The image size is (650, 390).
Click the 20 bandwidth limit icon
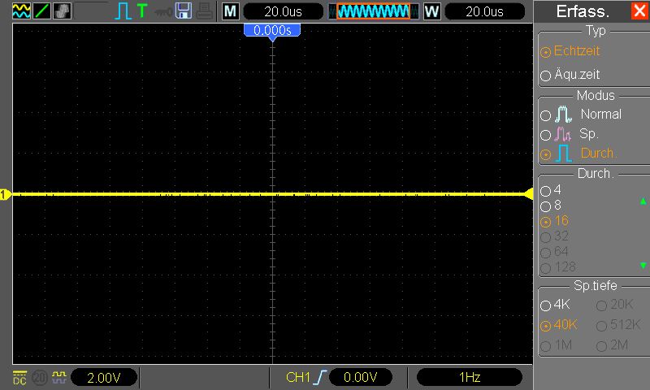tap(40, 378)
